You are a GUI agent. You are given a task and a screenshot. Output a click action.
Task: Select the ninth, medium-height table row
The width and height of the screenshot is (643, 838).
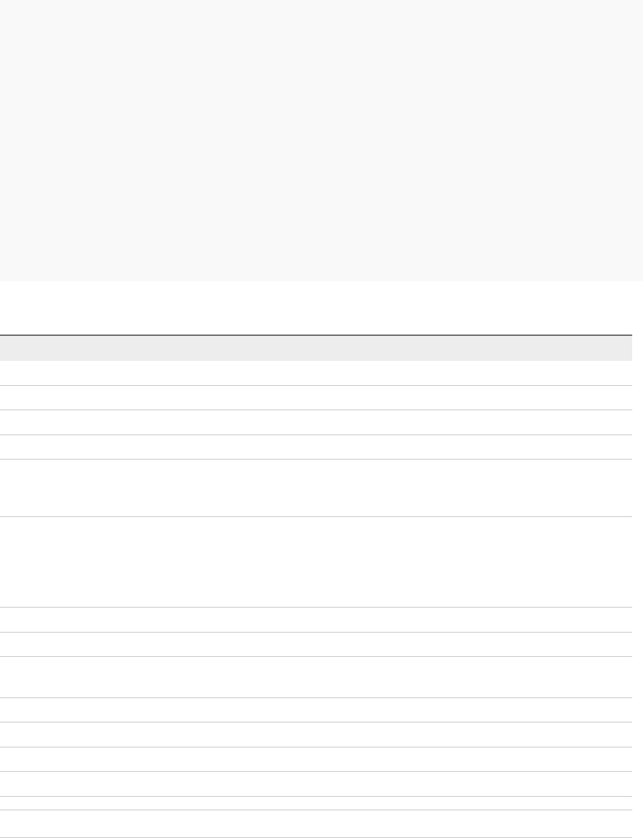pyautogui.click(x=316, y=676)
